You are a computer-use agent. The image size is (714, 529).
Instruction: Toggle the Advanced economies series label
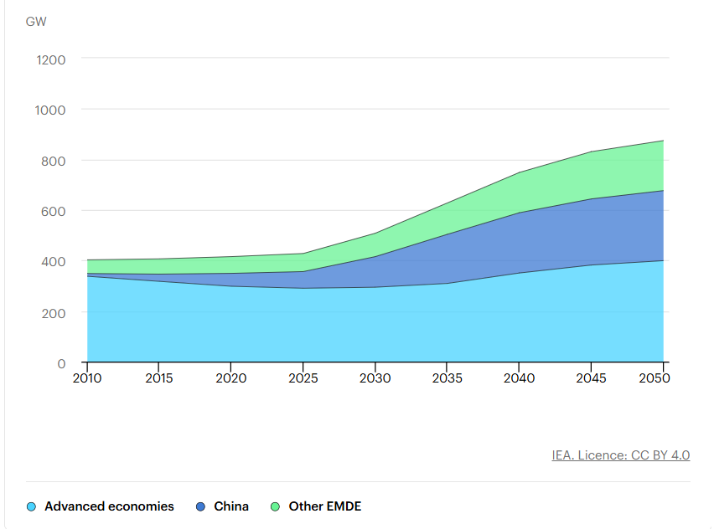109,506
